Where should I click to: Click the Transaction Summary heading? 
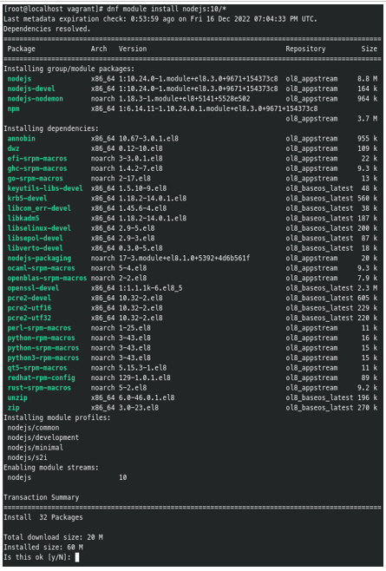tap(41, 497)
